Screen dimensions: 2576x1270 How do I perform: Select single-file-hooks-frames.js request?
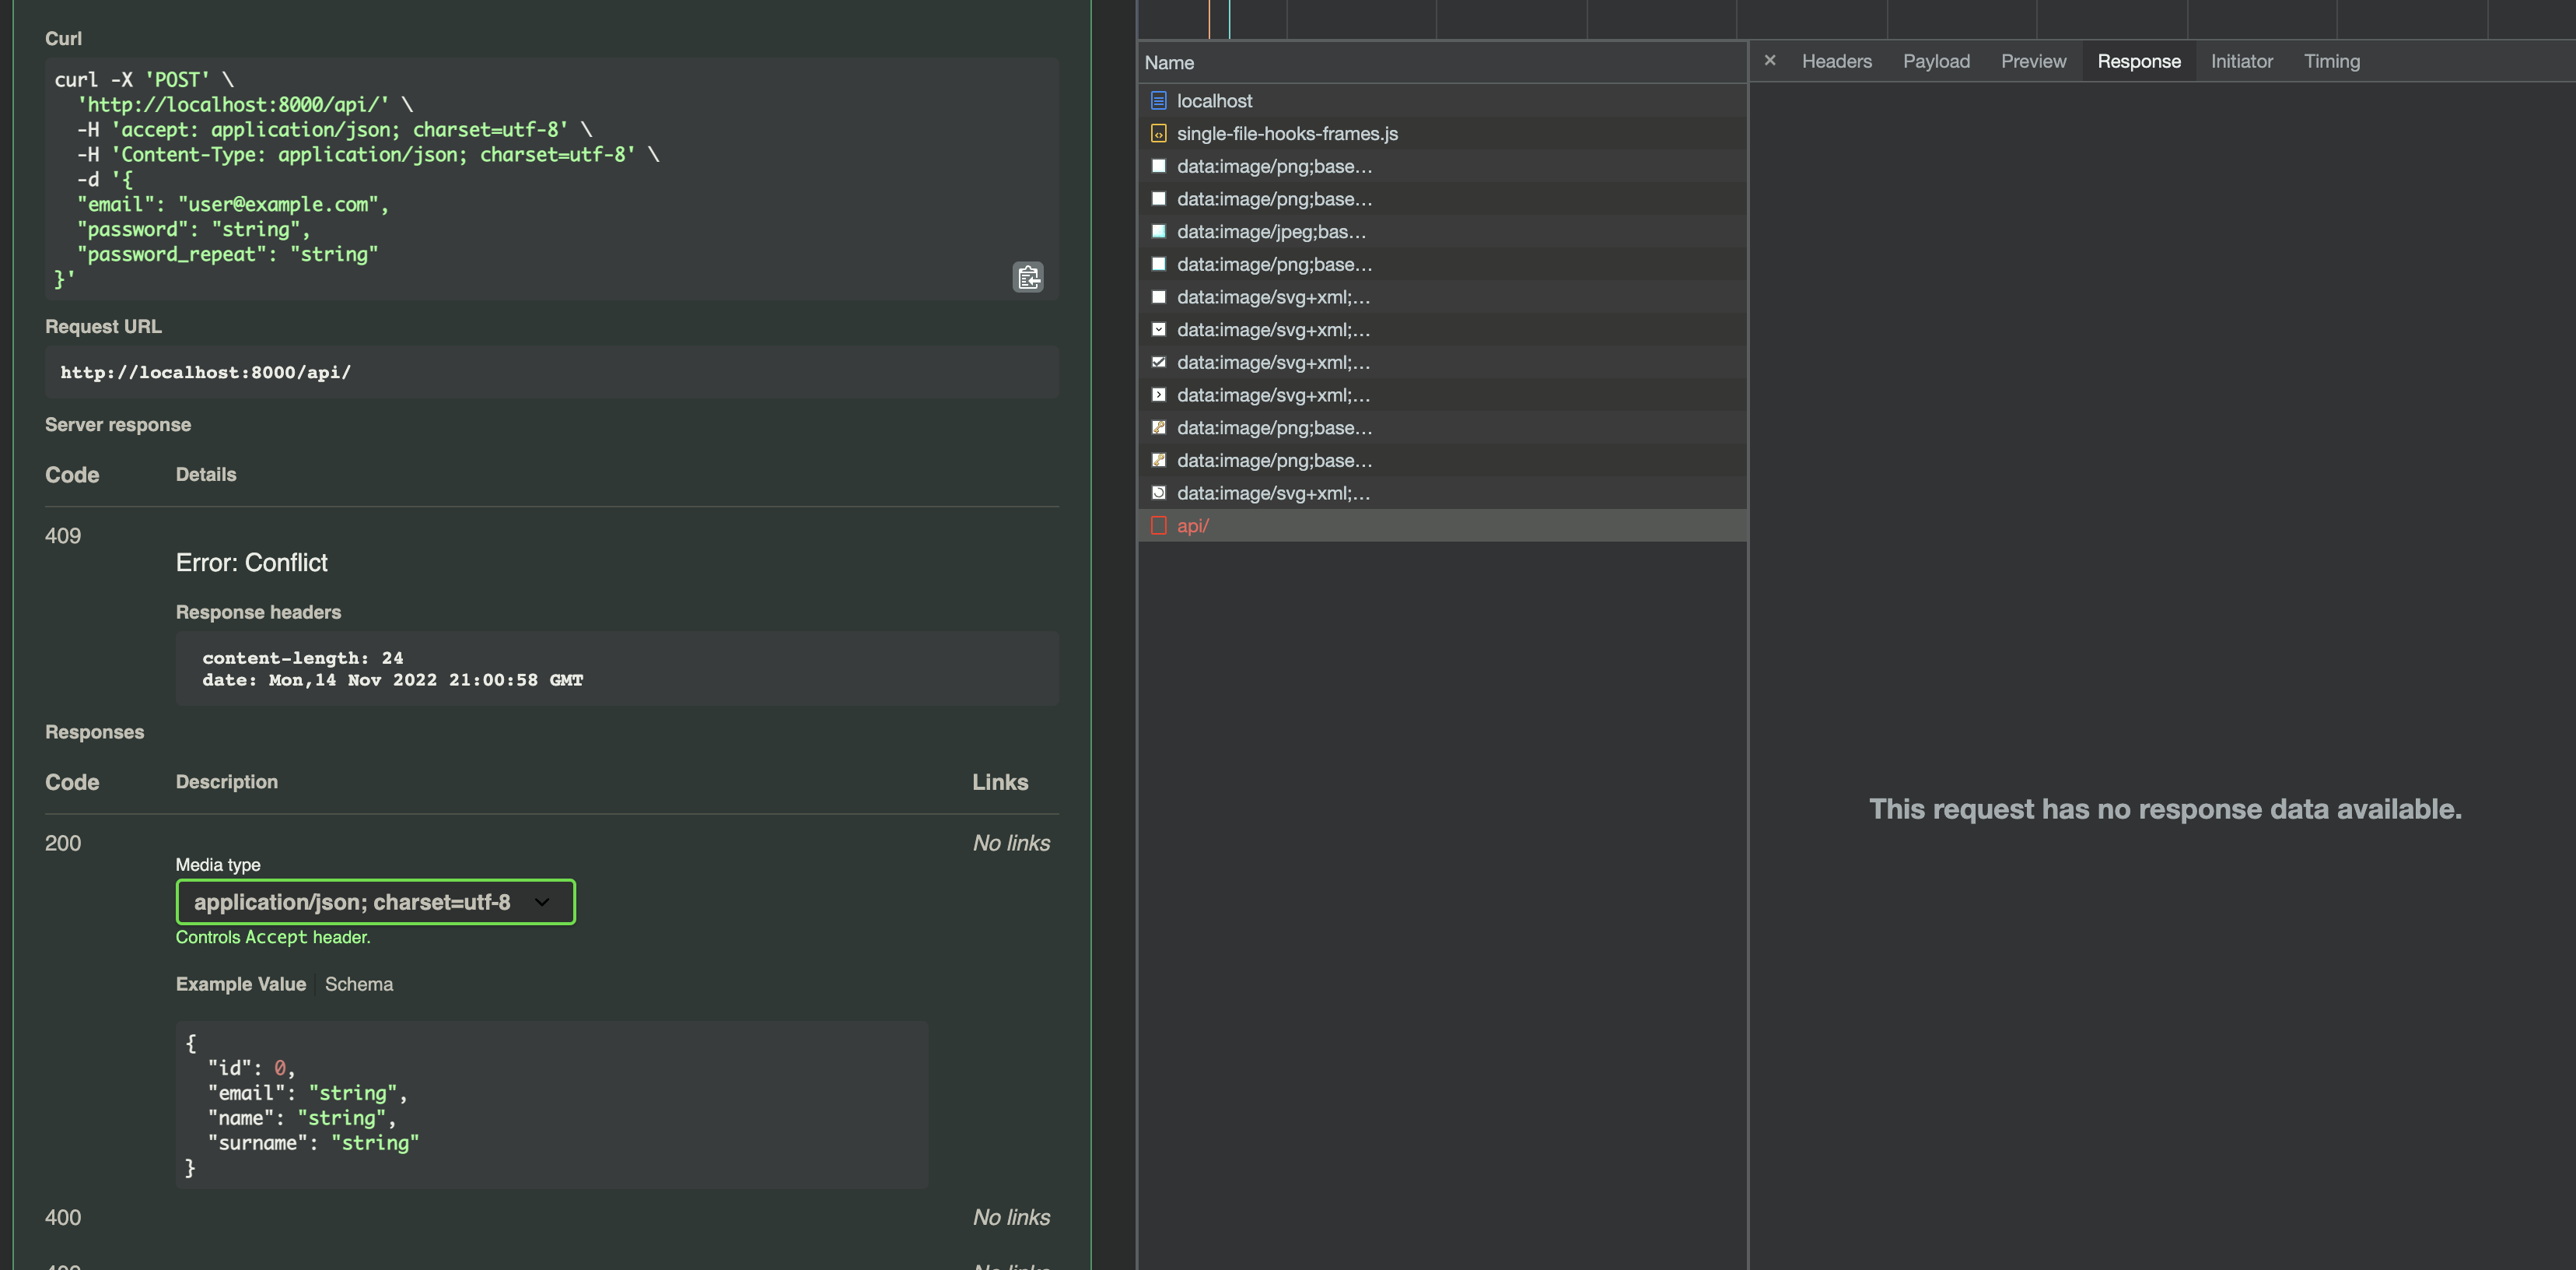click(x=1442, y=133)
